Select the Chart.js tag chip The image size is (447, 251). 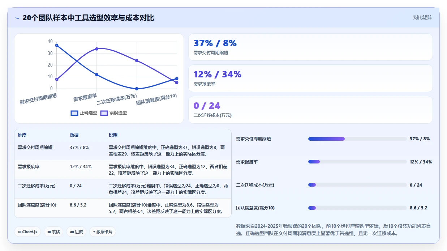[x=28, y=232]
